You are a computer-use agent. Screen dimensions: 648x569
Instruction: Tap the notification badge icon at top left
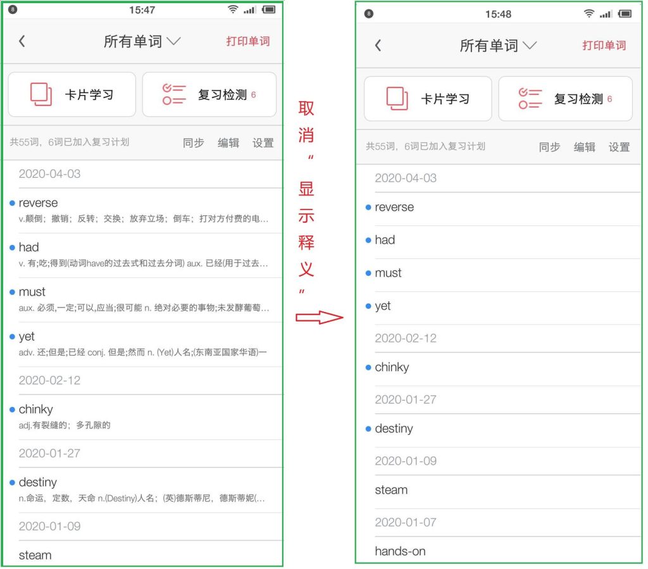click(13, 9)
